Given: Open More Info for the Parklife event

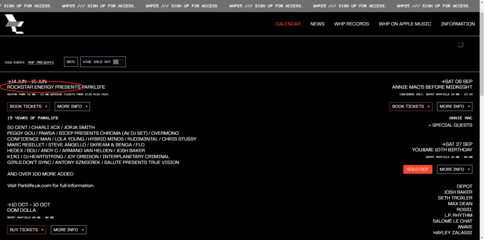Looking at the screenshot, I should point(72,107).
